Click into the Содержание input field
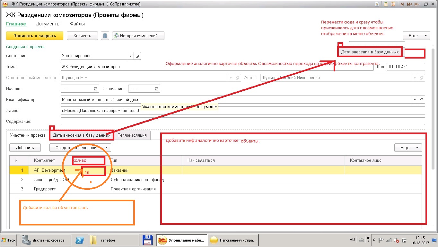This screenshot has width=438, height=247. point(242,122)
